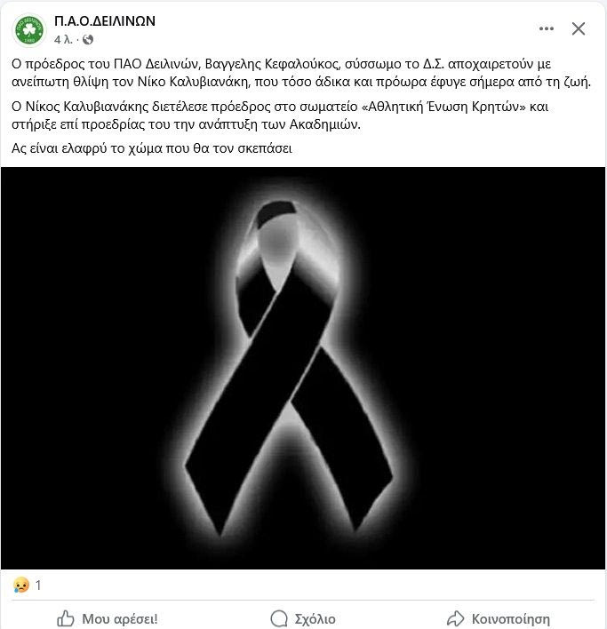Viewport: 607px width, 629px height.
Task: Click the curved arrow share icon
Action: [x=455, y=618]
